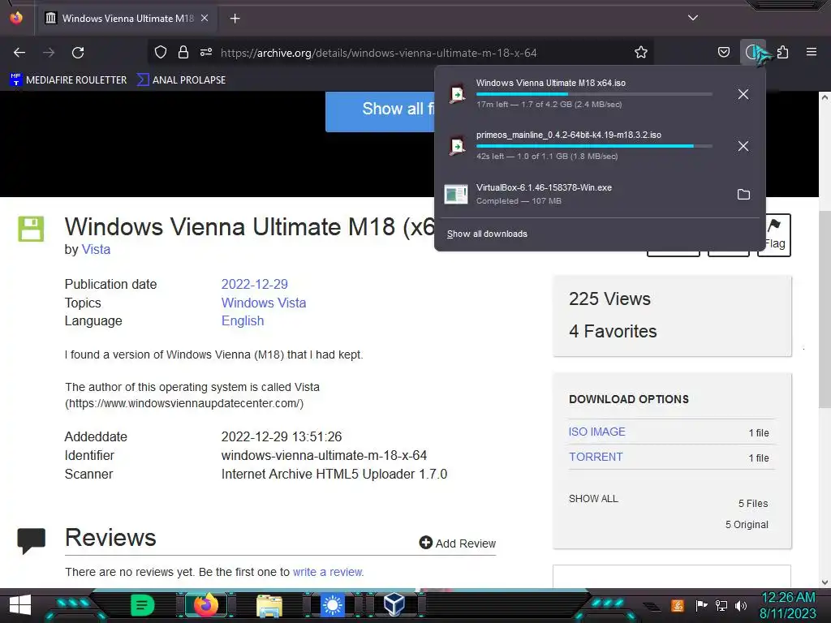Open second bookmarks toolbar item
This screenshot has height=623, width=831.
[x=181, y=80]
